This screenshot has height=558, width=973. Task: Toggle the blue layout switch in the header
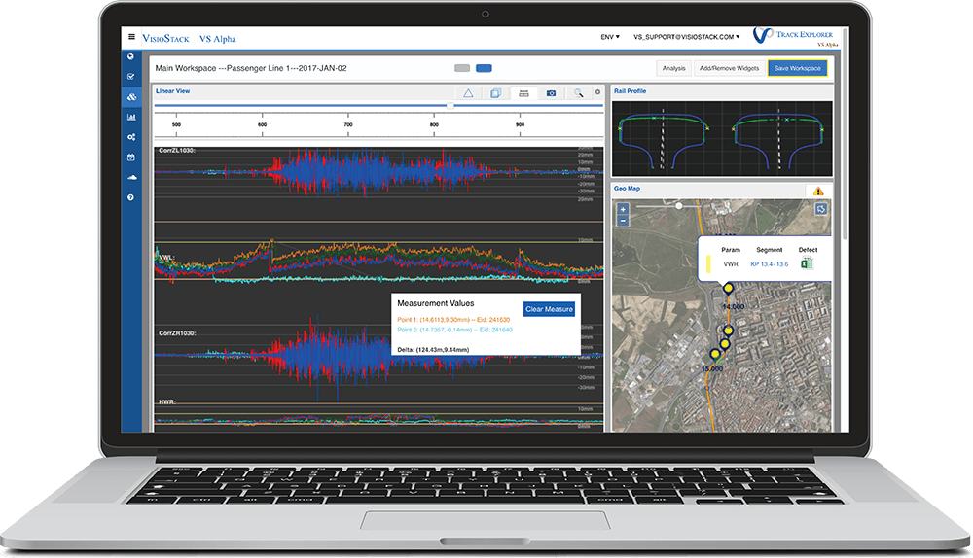click(x=484, y=68)
